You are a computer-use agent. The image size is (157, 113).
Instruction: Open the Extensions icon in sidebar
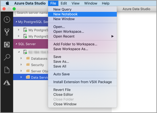pyautogui.click(x=7, y=44)
